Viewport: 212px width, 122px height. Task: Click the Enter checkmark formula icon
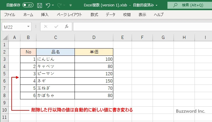tap(56, 26)
